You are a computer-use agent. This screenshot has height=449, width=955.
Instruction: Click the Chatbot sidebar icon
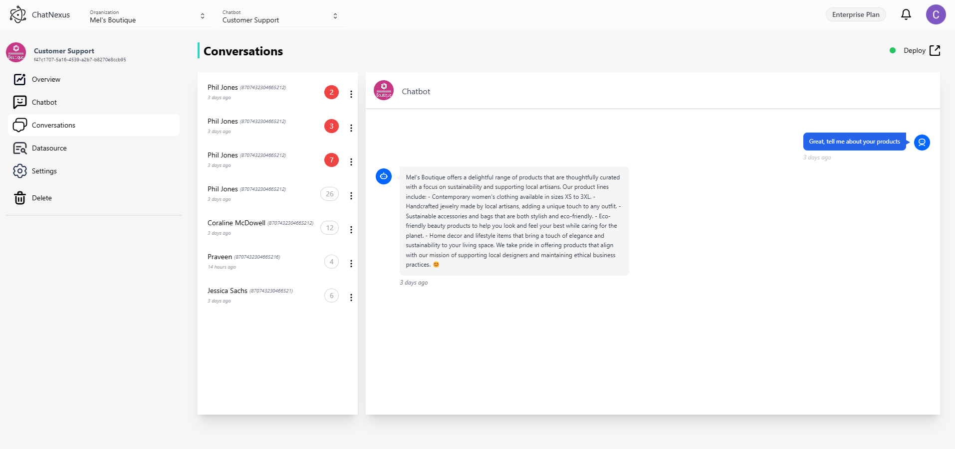point(20,102)
